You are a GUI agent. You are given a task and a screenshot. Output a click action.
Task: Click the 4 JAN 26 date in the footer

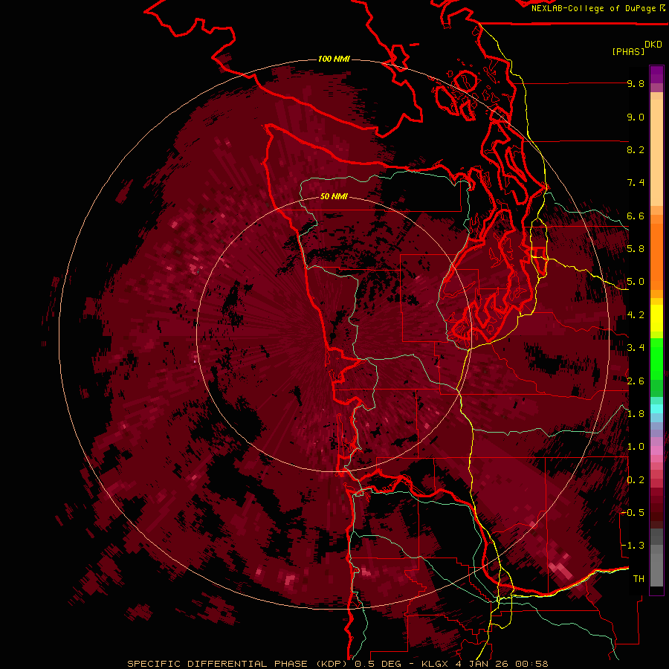point(482,664)
